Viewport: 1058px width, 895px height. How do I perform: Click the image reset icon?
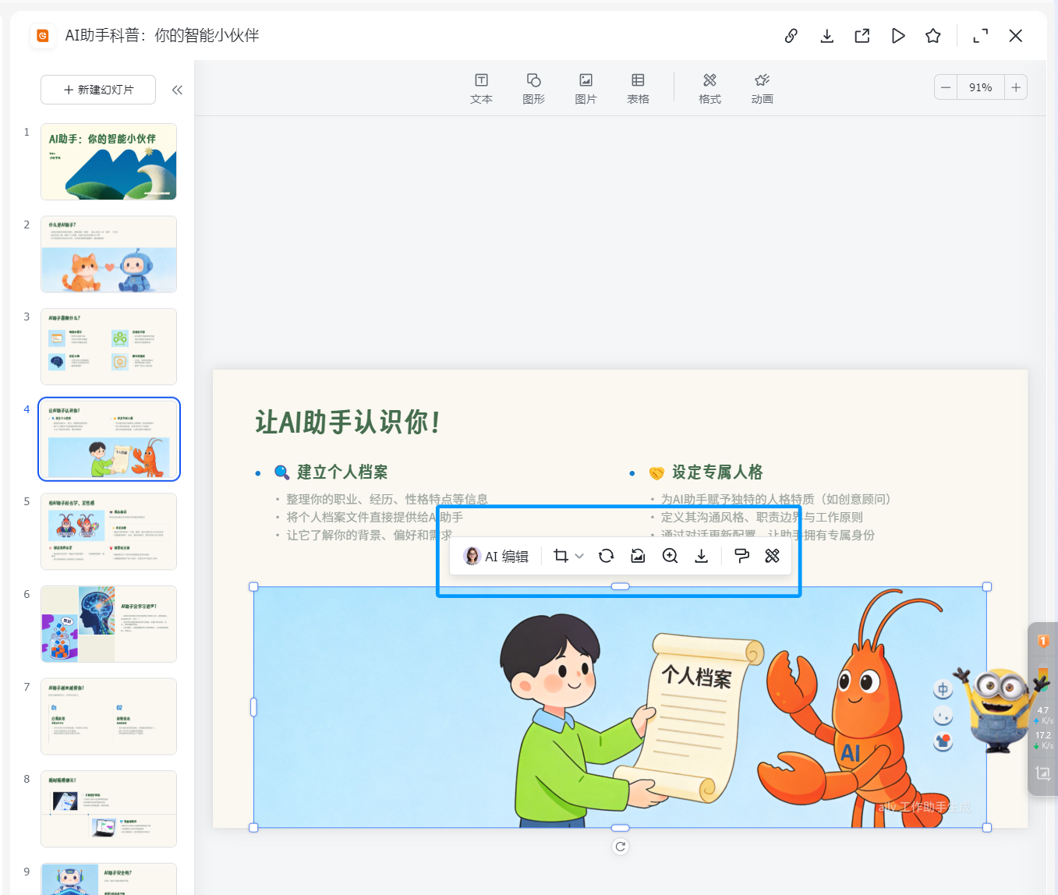coord(638,556)
